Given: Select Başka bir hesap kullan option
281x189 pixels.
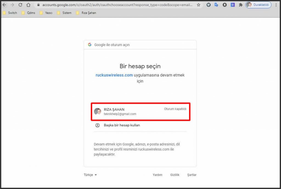Looking at the screenshot, I should pyautogui.click(x=140, y=125).
